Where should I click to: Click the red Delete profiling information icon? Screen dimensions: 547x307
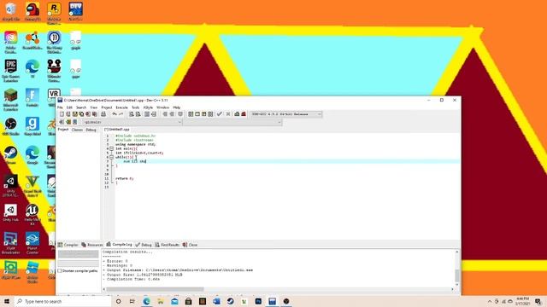coord(244,114)
